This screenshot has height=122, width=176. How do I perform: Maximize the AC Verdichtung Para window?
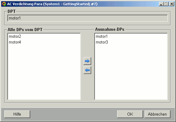click(166, 4)
